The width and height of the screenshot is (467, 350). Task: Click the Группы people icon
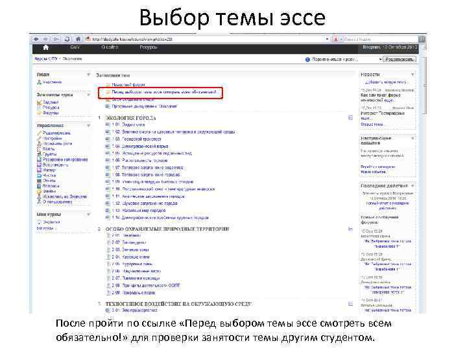click(39, 154)
